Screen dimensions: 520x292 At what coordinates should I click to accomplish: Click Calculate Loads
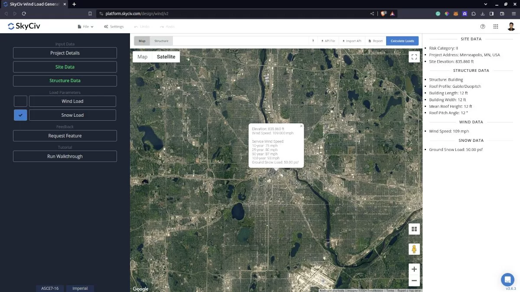click(402, 41)
